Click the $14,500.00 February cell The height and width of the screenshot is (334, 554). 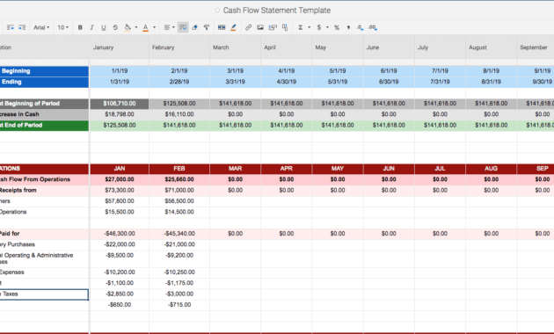(x=179, y=212)
